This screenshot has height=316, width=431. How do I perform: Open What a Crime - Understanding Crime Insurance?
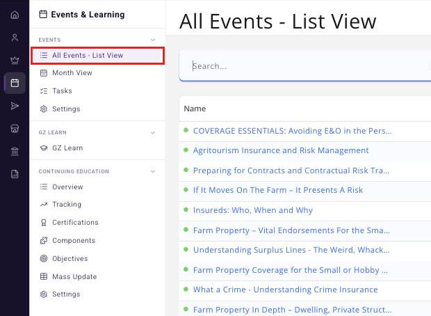tap(285, 290)
